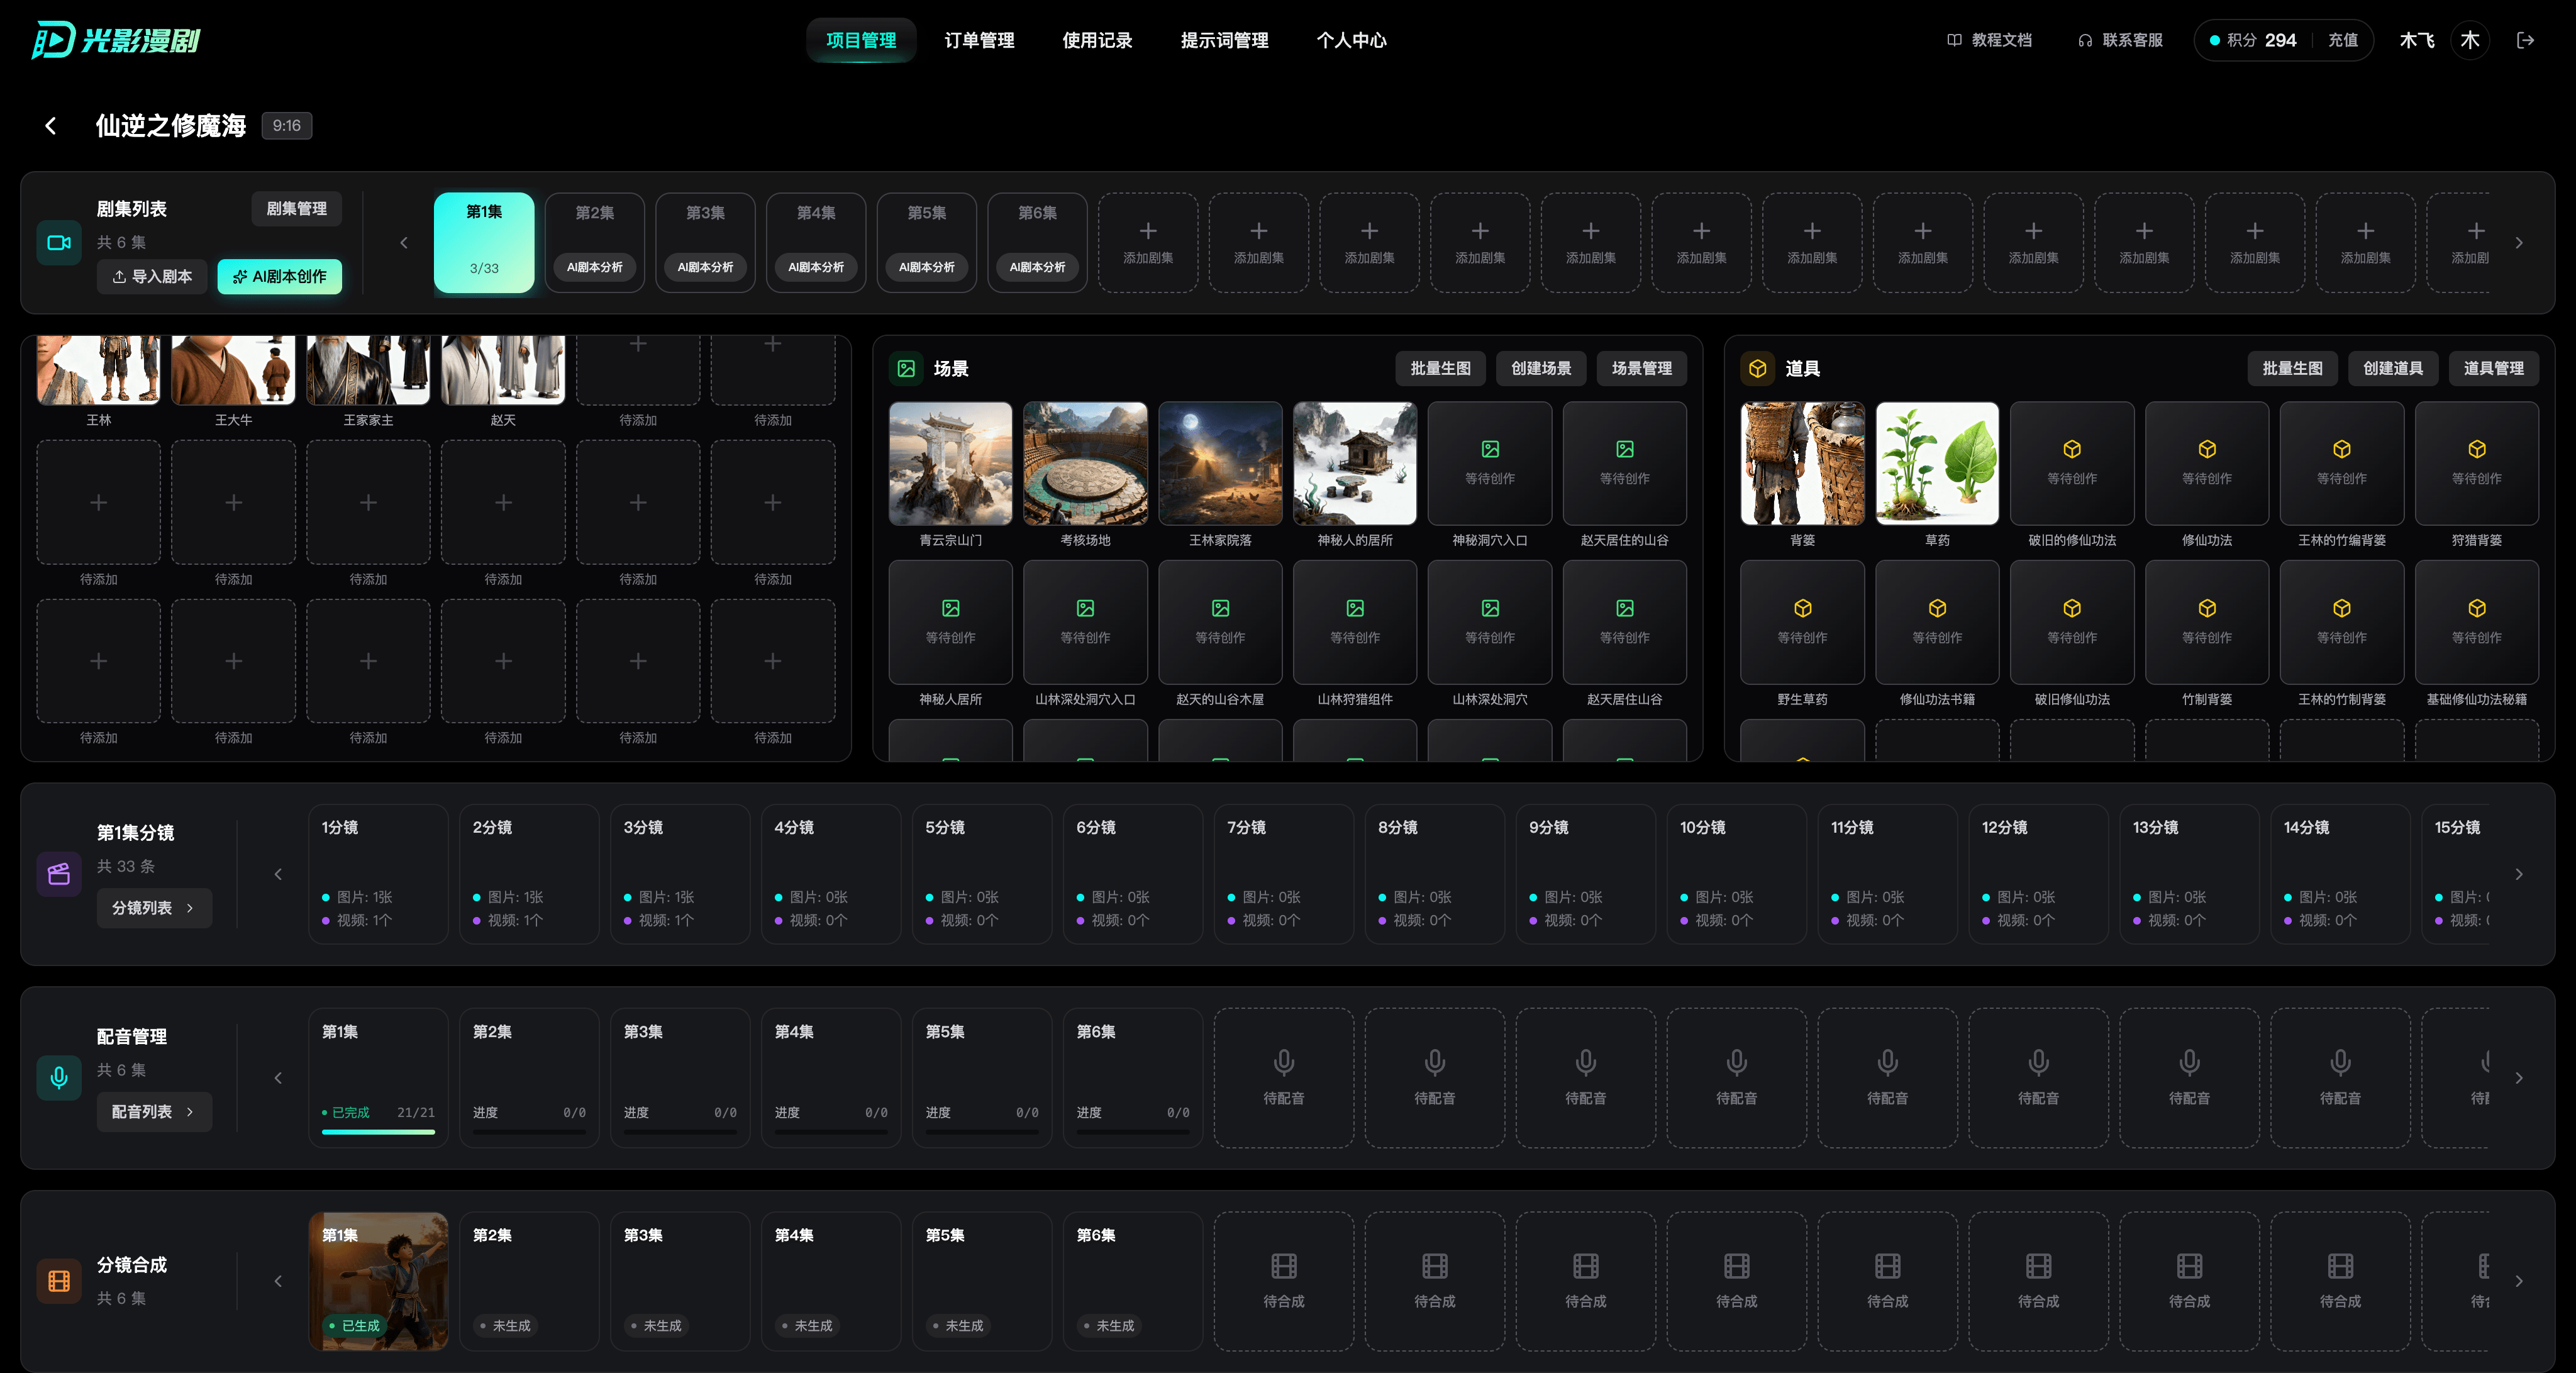Image resolution: width=2576 pixels, height=1373 pixels.
Task: Open the 王林 character thumbnail
Action: click(x=98, y=370)
